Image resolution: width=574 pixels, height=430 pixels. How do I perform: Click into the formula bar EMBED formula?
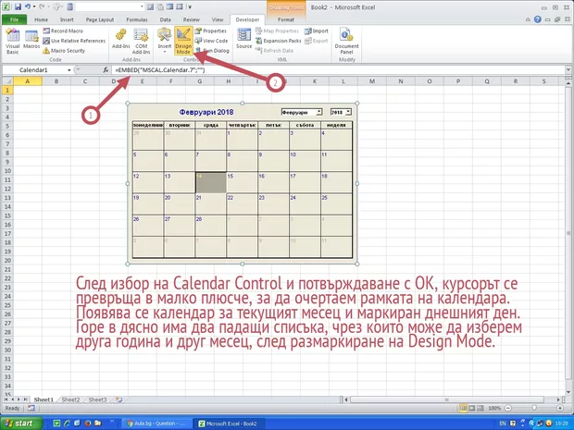pos(159,70)
